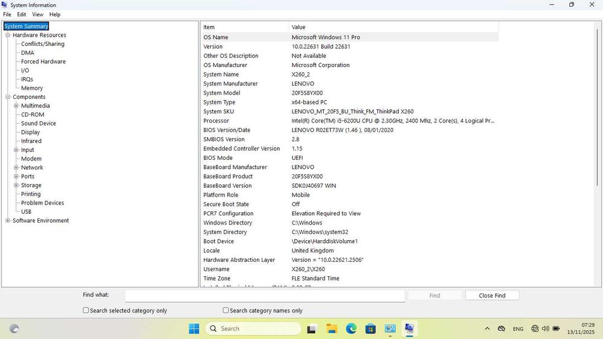Select Memory in the tree
Viewport: 603px width, 339px height.
coord(32,88)
